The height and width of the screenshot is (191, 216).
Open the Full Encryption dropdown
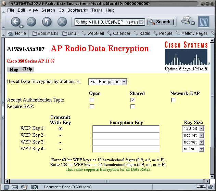tap(107, 82)
